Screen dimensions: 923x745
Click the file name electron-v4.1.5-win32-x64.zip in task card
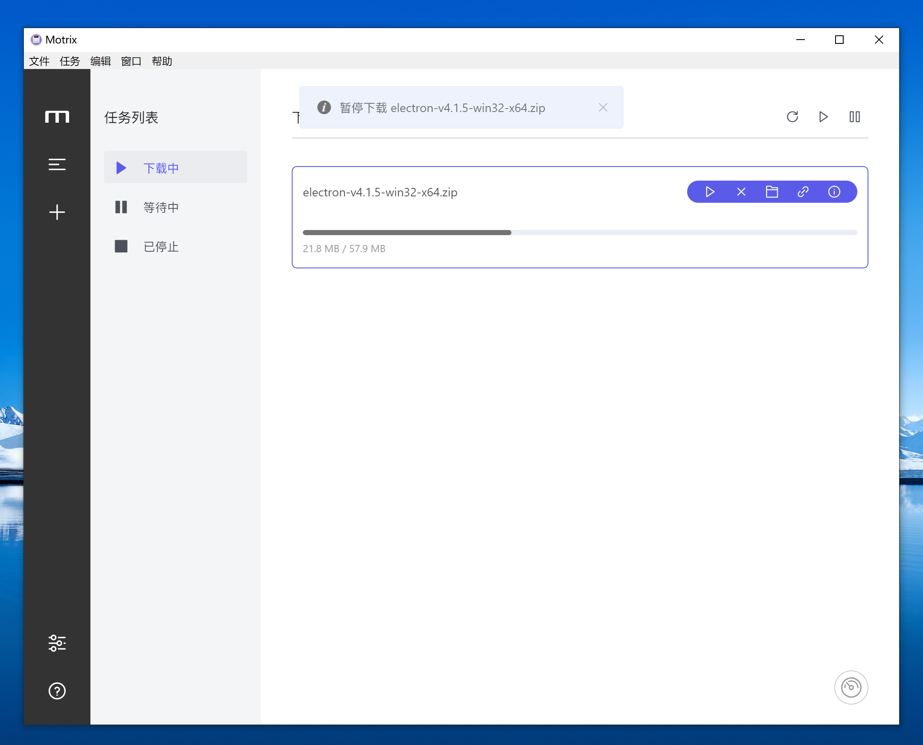click(x=380, y=192)
